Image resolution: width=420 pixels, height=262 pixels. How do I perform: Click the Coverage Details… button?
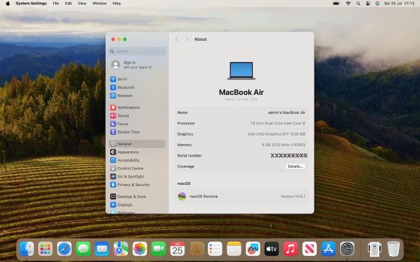(295, 166)
